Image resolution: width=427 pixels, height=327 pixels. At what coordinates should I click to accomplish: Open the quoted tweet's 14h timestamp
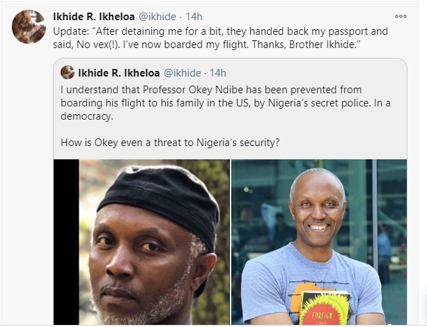pyautogui.click(x=218, y=72)
